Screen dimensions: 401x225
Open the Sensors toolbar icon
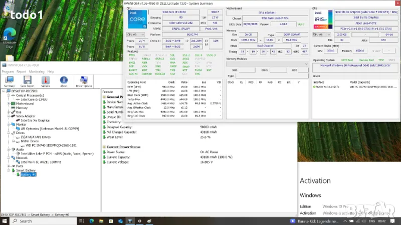point(45,81)
